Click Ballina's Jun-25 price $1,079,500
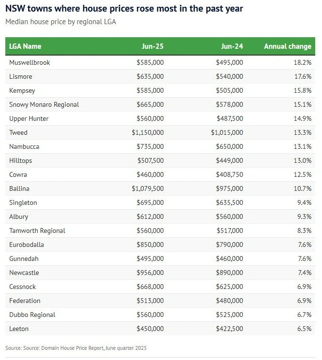The width and height of the screenshot is (322, 360). (147, 188)
